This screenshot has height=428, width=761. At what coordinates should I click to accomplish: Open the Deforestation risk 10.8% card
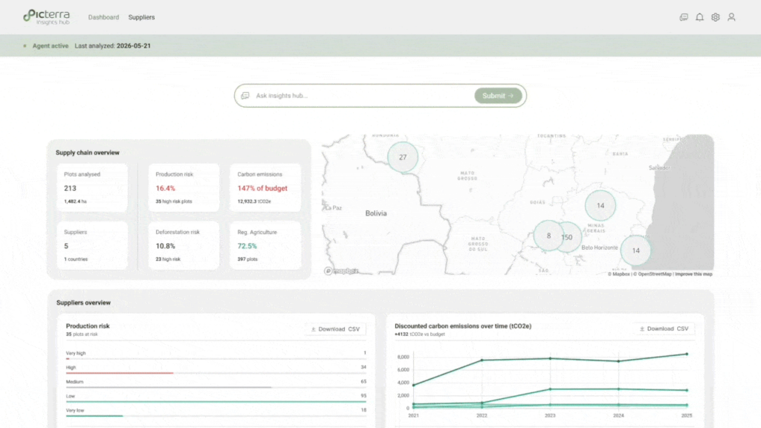[184, 245]
